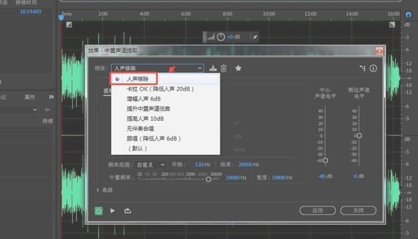Select the 增幅人声 6dB preset
The height and width of the screenshot is (239, 418).
(166, 99)
